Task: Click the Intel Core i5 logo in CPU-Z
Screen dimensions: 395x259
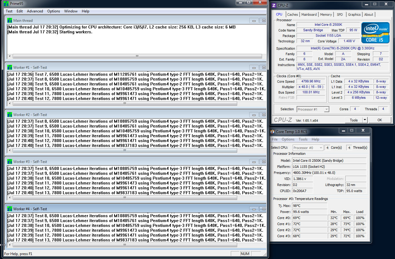Action: tap(375, 33)
